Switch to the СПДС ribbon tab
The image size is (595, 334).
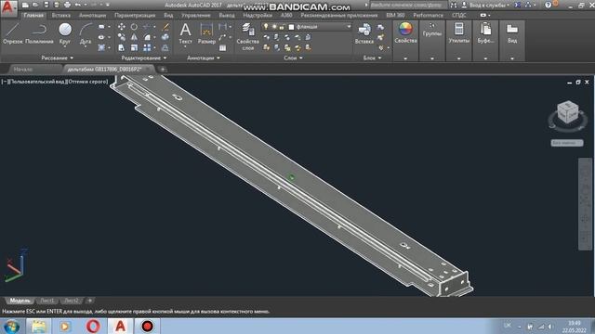458,15
